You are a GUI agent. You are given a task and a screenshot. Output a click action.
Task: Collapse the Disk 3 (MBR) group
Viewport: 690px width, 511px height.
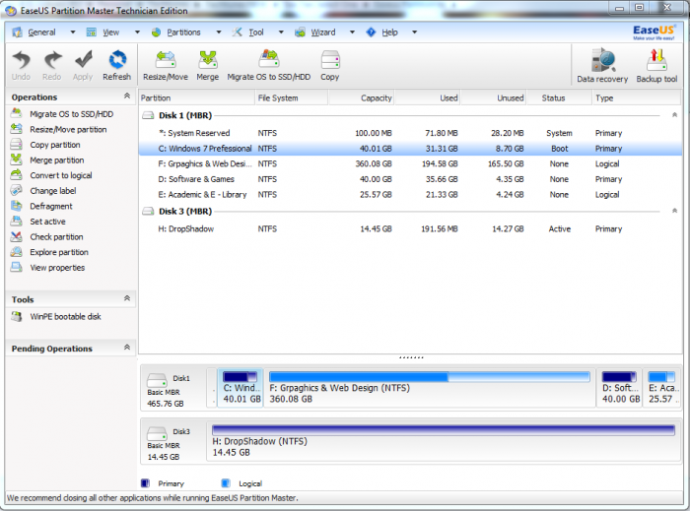674,211
